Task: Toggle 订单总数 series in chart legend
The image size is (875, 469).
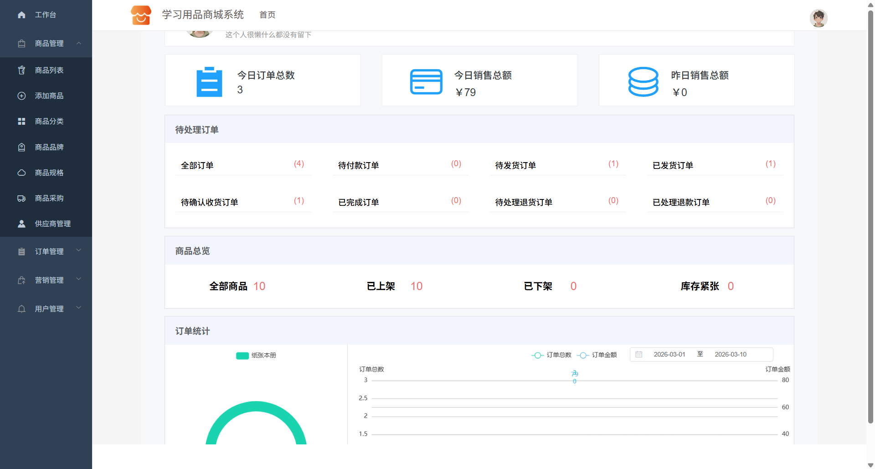Action: coord(551,355)
